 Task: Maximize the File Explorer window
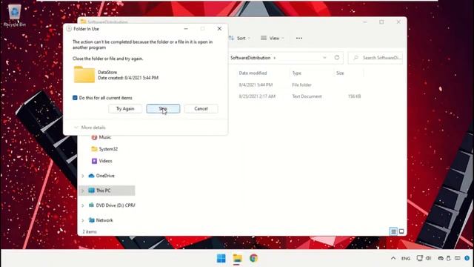point(381,22)
